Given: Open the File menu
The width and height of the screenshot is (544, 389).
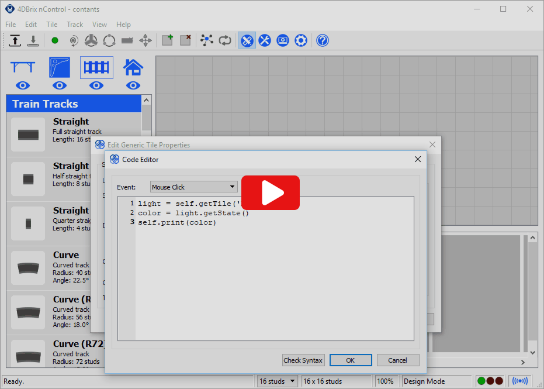Looking at the screenshot, I should [x=11, y=25].
